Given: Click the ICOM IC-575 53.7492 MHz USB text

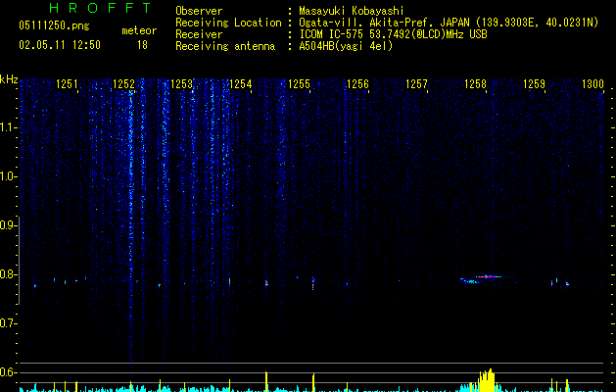Looking at the screenshot, I should point(393,34).
